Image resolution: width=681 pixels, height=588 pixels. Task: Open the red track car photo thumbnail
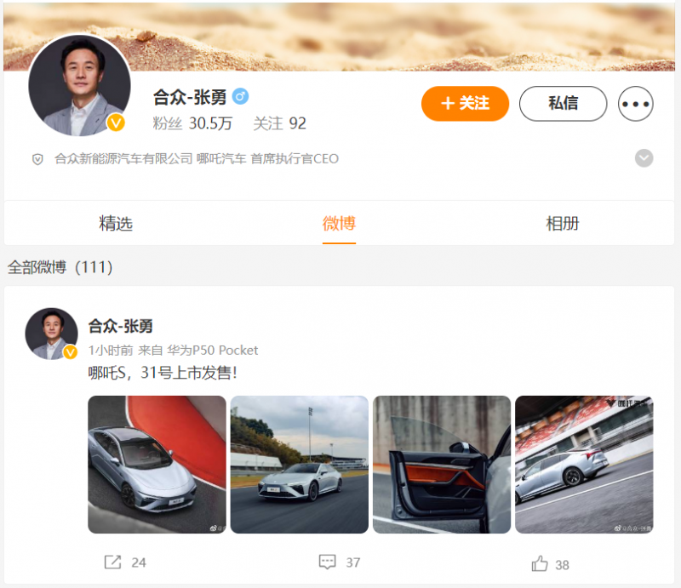[157, 465]
